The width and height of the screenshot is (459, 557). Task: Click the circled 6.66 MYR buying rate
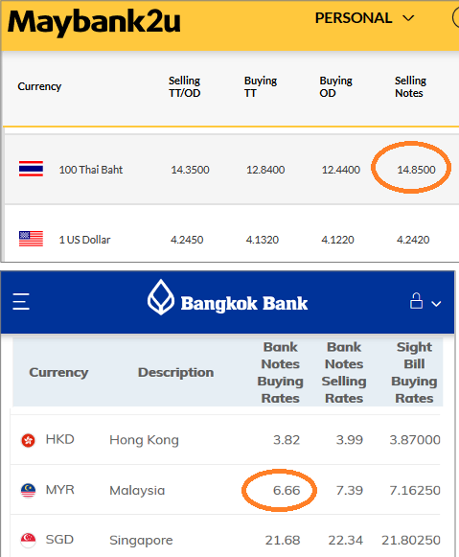tap(287, 490)
